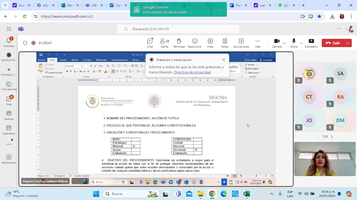Open the font size 11 dropdown in Word
357x200 pixels.
point(88,66)
